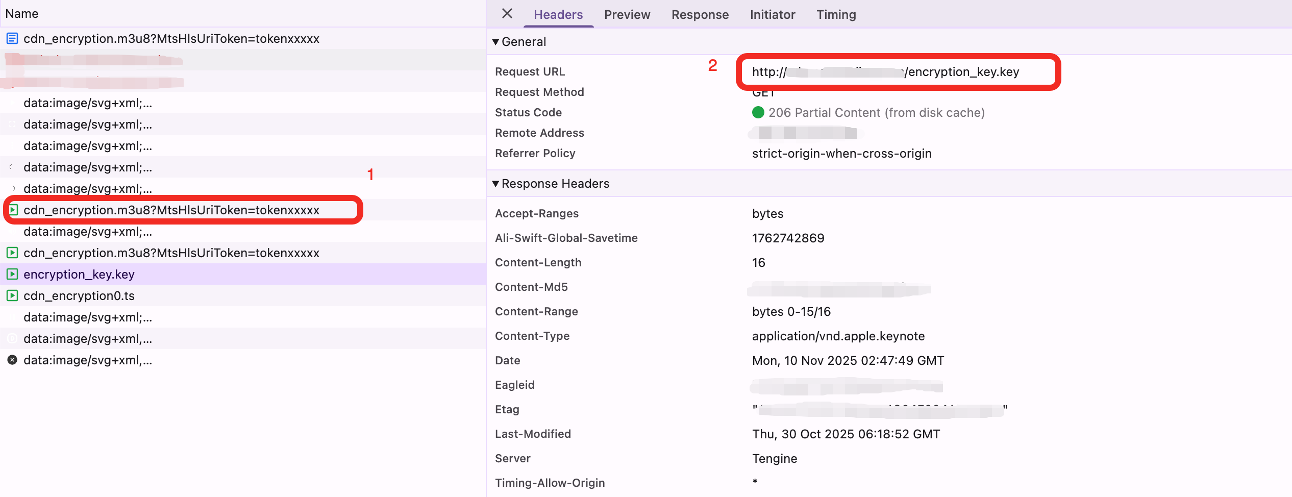Click the green status dot for 206
Screen dimensions: 1292x497
point(758,112)
